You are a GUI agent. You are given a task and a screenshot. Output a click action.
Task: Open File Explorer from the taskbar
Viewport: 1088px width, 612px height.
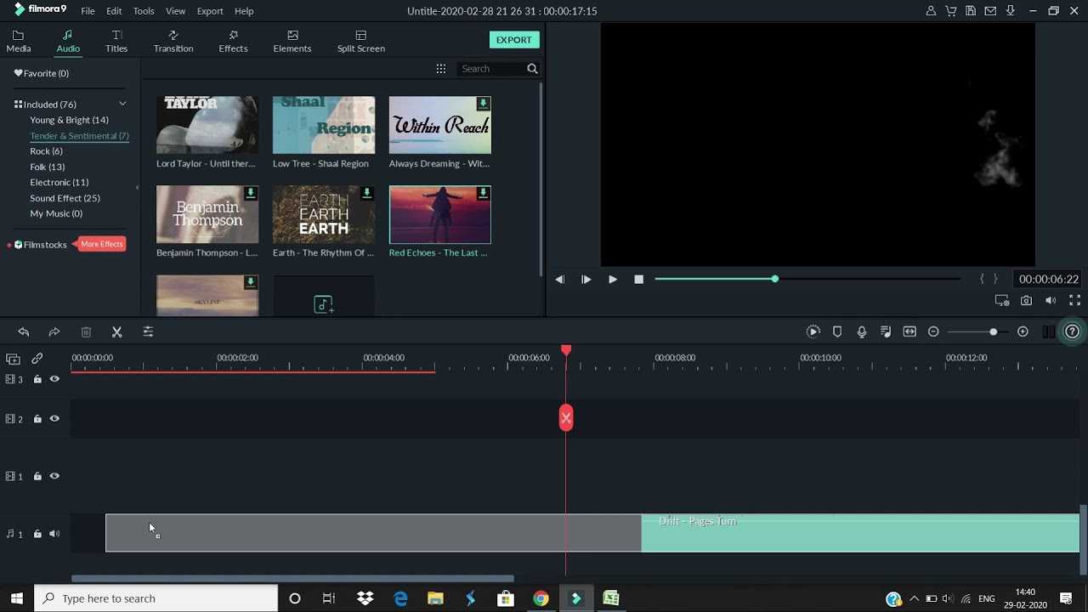[435, 598]
